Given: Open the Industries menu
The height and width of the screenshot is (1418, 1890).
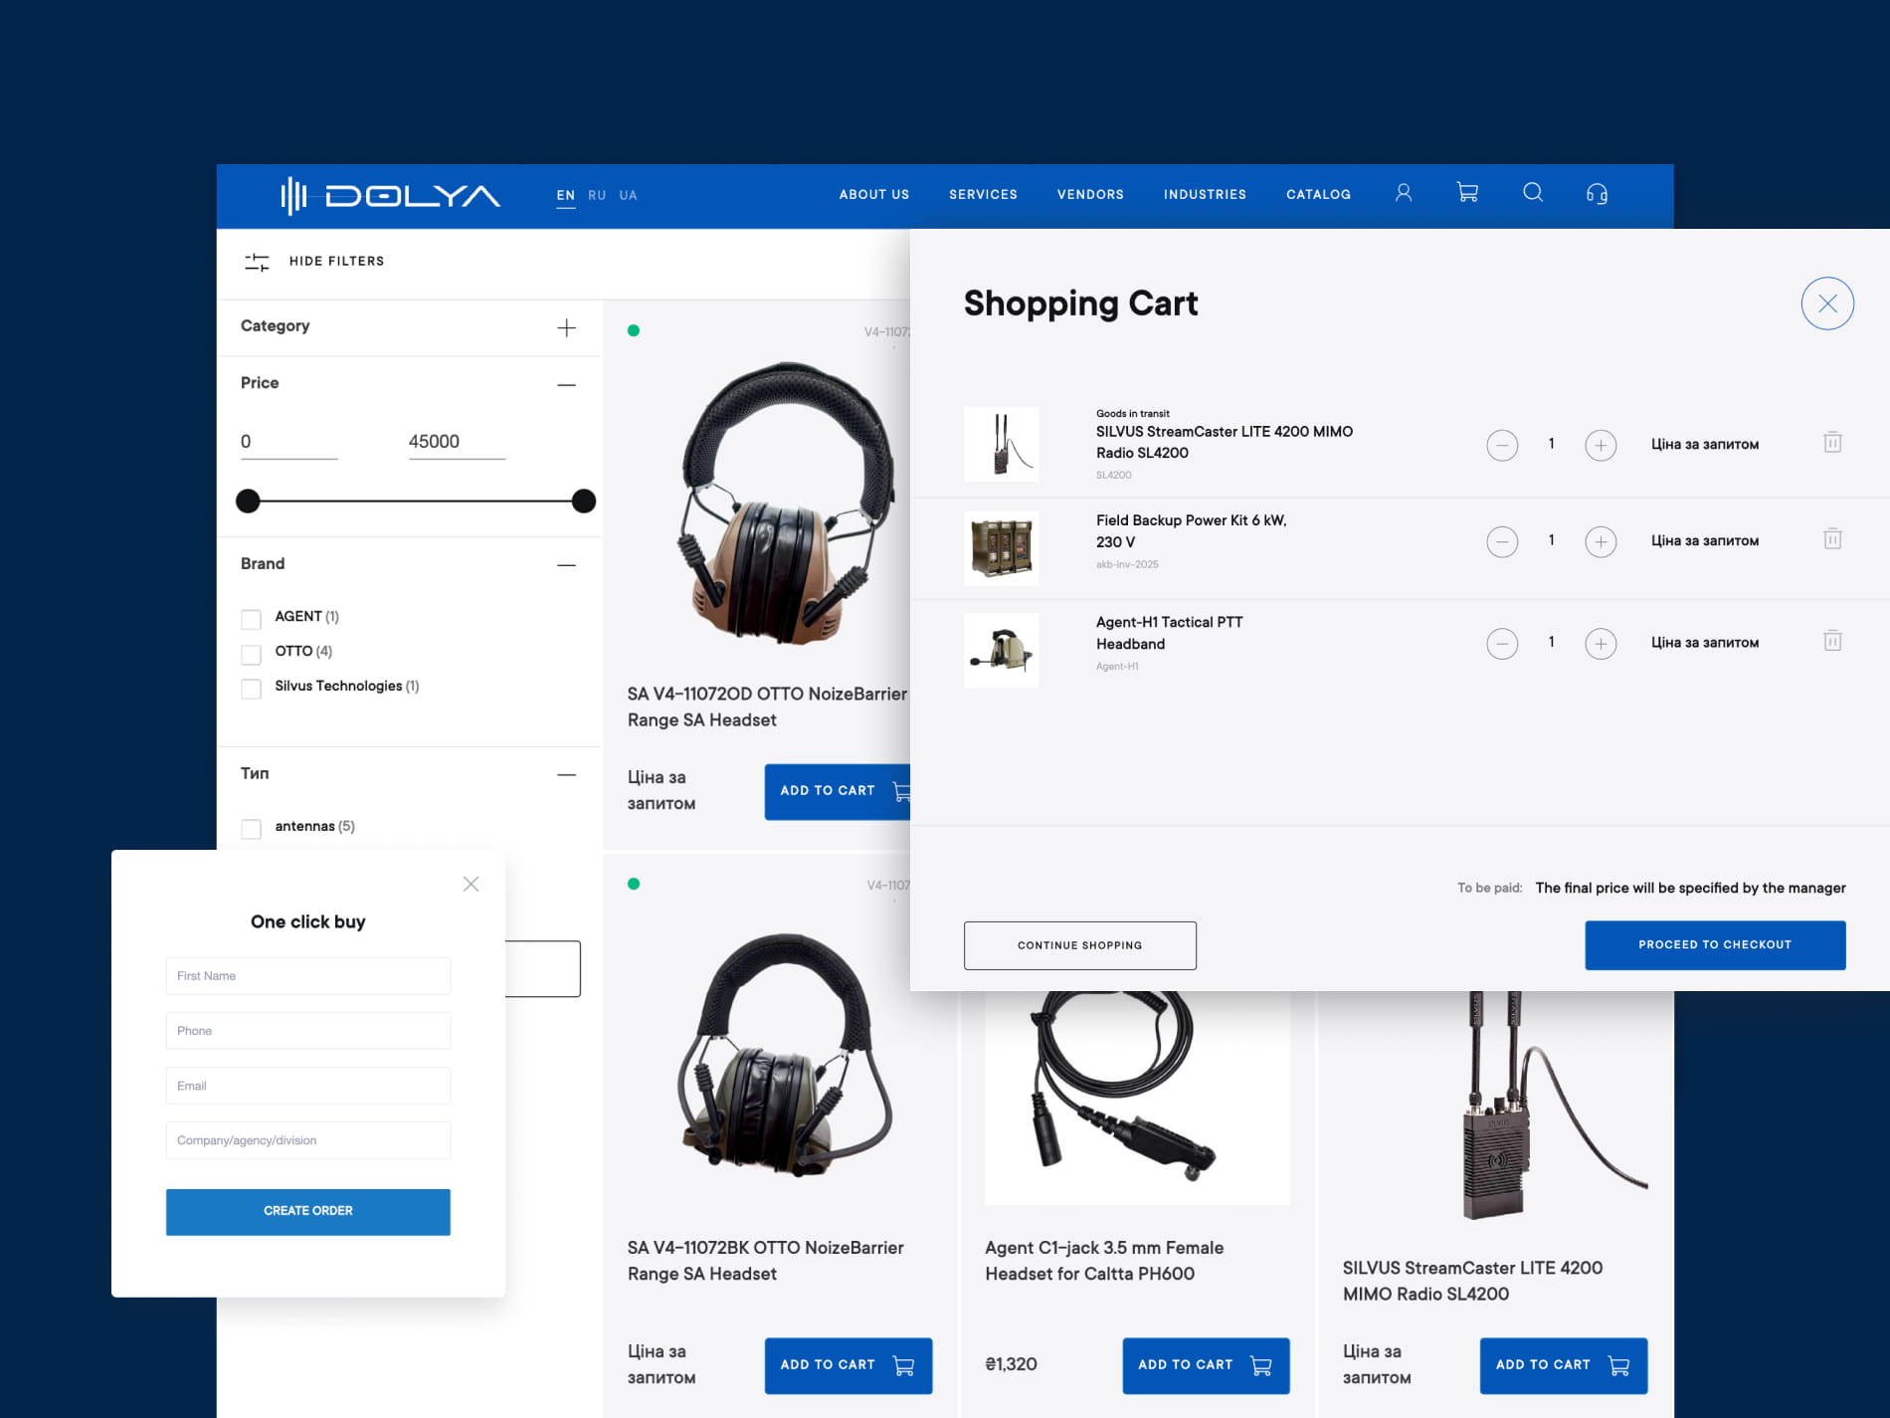Looking at the screenshot, I should click(x=1205, y=194).
